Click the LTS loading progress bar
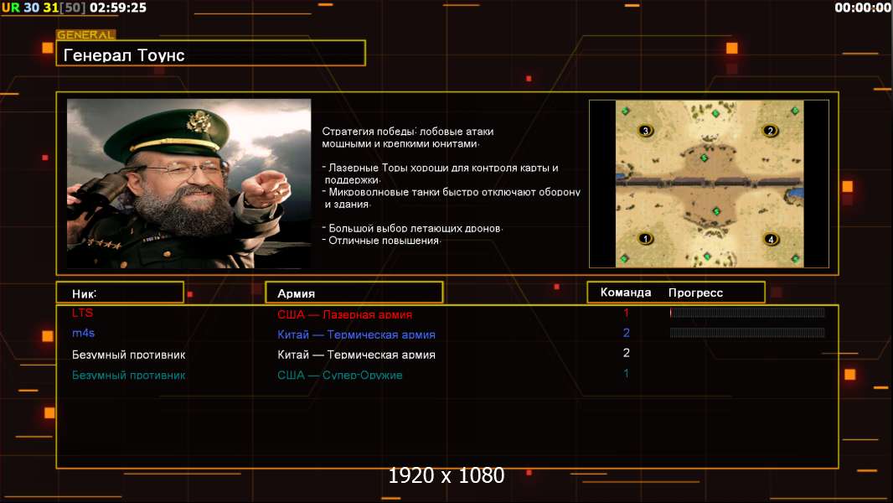This screenshot has width=893, height=503. [x=747, y=312]
